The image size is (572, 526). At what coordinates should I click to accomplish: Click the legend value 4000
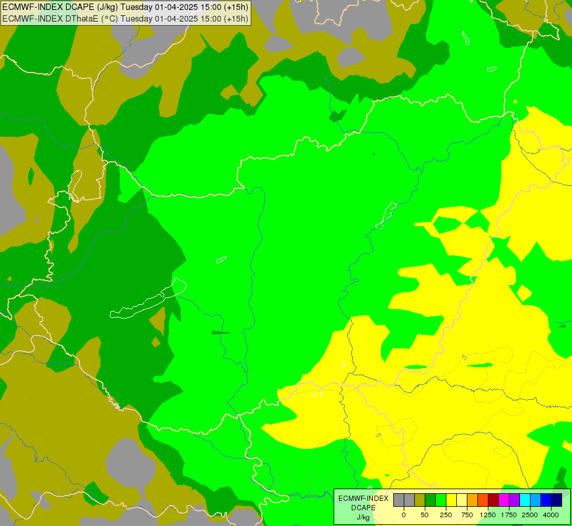tap(551, 515)
